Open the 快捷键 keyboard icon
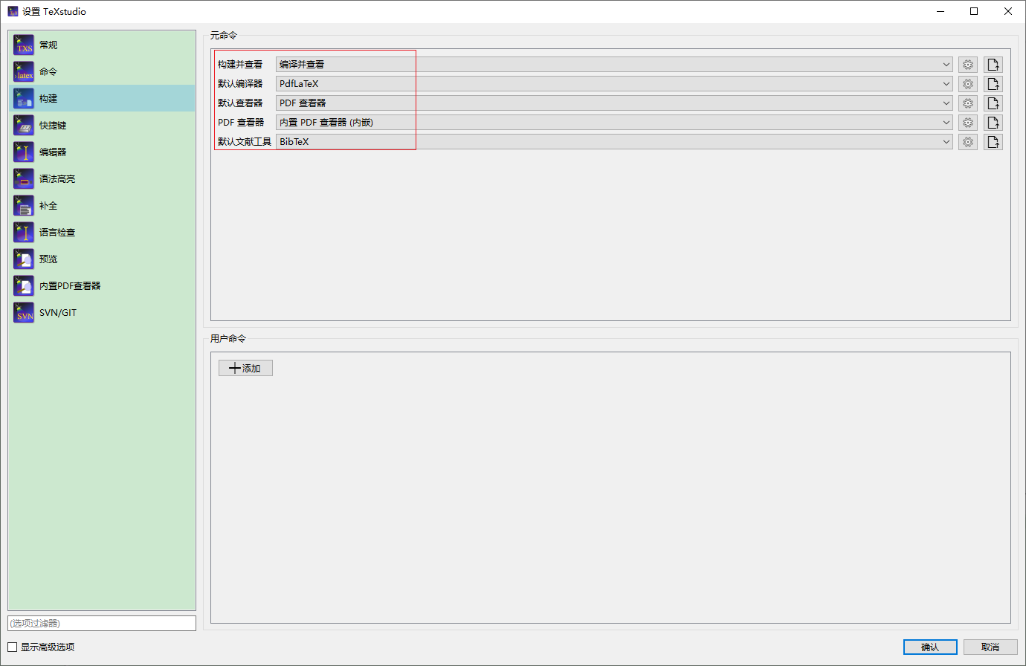 coord(24,126)
